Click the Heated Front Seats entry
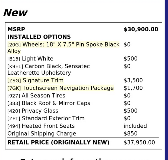 (x=41, y=126)
